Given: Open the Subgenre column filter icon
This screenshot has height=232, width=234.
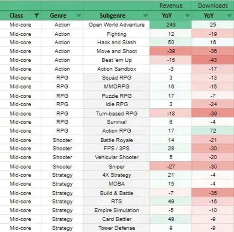Looking at the screenshot, I should [145, 15].
